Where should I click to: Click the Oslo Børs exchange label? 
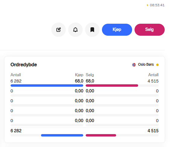[146, 64]
